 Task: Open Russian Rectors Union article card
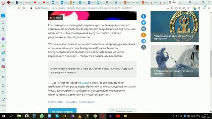click(x=175, y=26)
